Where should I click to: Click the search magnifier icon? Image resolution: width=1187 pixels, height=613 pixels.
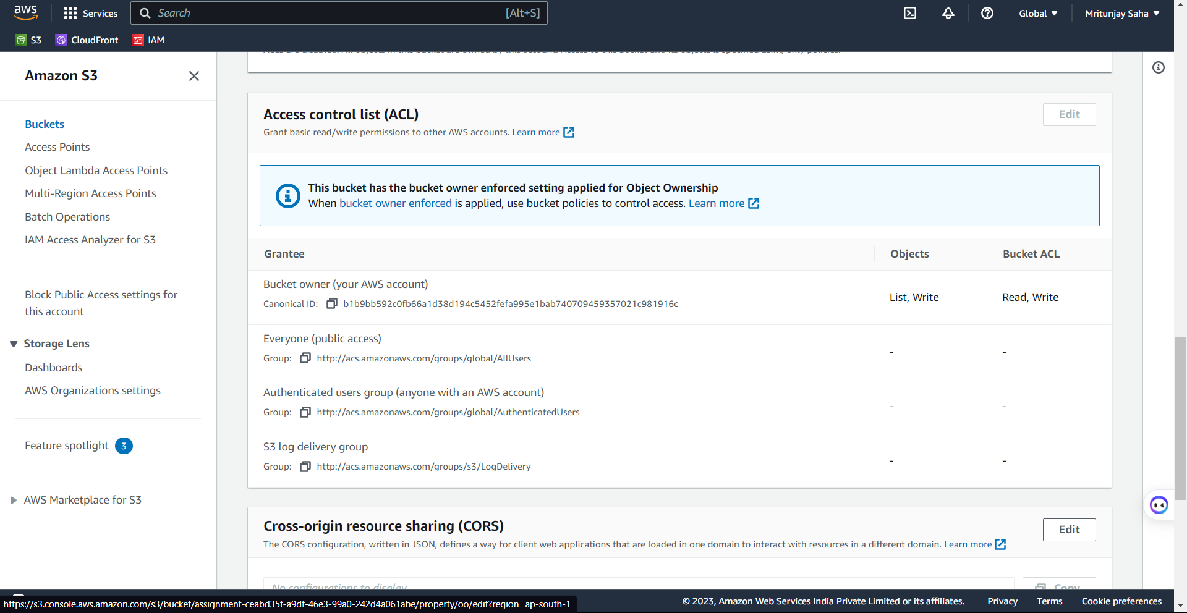[145, 13]
